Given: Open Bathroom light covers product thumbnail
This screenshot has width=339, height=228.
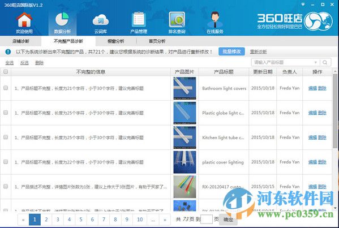Looking at the screenshot, I should pos(184,88).
